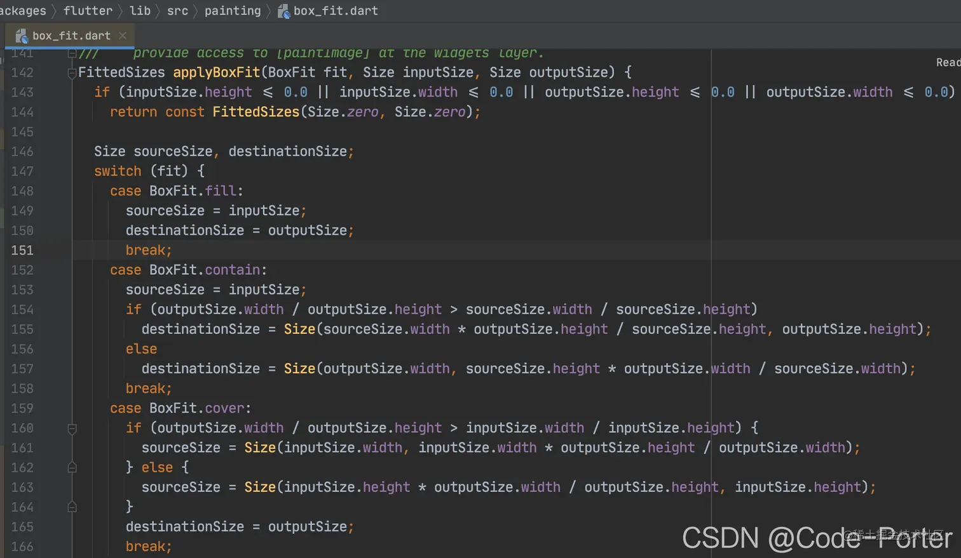Click the applyBoxFit function name
Screen dimensions: 961x558
coord(217,72)
